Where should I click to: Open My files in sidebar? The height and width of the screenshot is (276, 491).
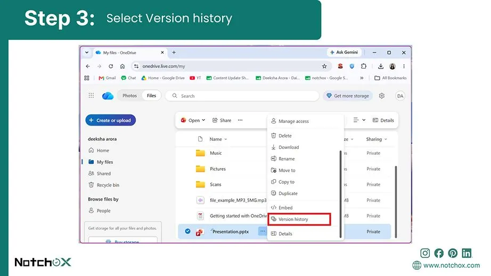click(x=101, y=162)
